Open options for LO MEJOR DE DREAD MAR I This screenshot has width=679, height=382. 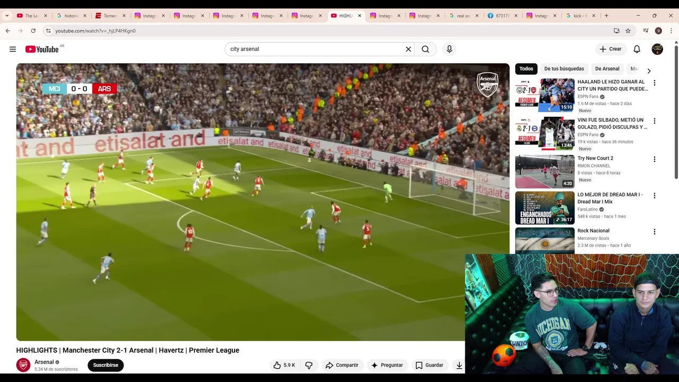[x=654, y=195]
